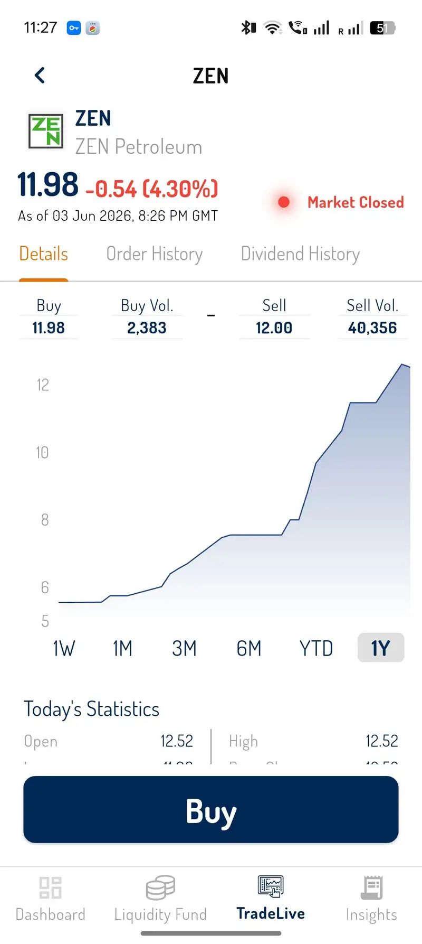The width and height of the screenshot is (422, 944).
Task: Tap the red Market Closed indicator dot
Action: pos(284,202)
